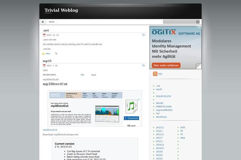Click the ad info icon on the banner

[x=198, y=28]
